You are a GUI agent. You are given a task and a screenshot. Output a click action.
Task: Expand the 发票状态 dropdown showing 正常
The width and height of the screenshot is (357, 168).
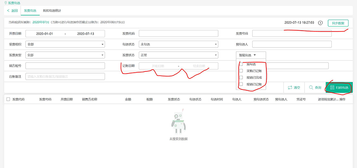click(x=179, y=55)
